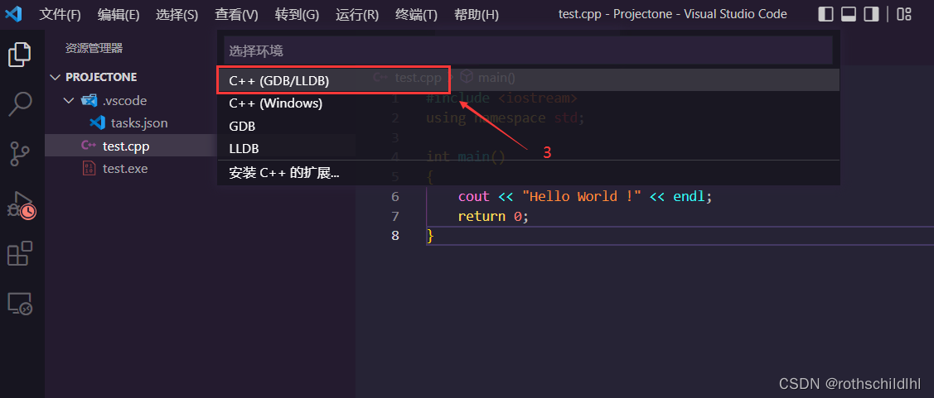Viewport: 934px width, 398px height.
Task: Focus the 选择环境 input box
Action: pos(529,50)
